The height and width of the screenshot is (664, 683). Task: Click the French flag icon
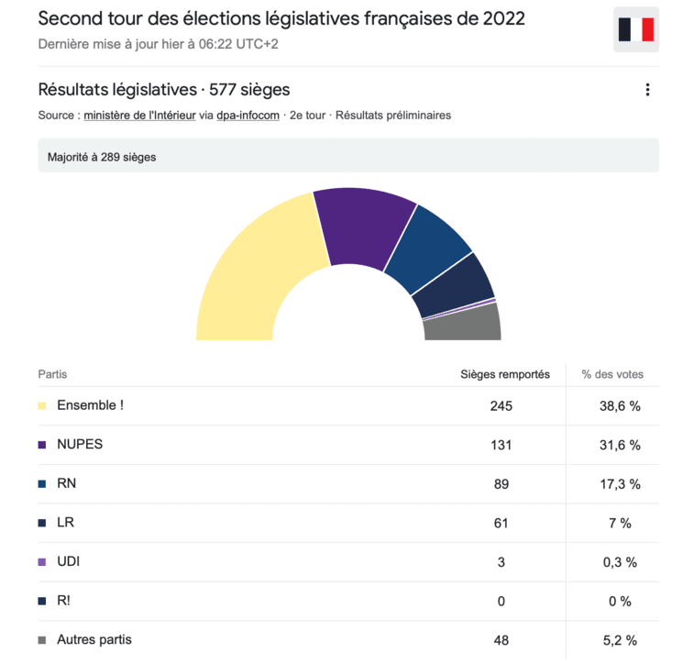pyautogui.click(x=635, y=29)
